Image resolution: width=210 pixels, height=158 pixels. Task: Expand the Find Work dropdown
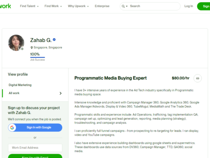[x=53, y=6]
